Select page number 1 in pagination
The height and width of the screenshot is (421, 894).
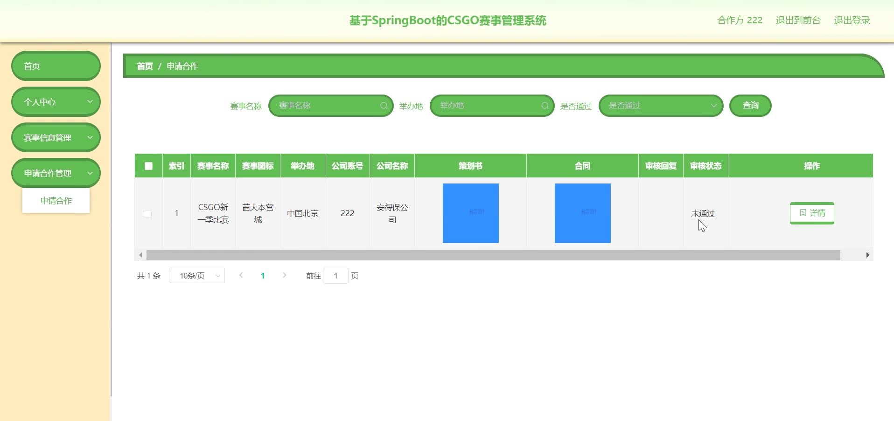click(x=263, y=276)
